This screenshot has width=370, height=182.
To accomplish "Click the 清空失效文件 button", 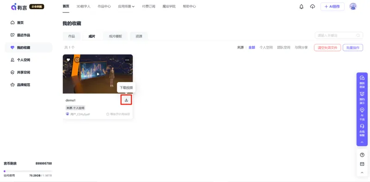I will tap(327, 47).
